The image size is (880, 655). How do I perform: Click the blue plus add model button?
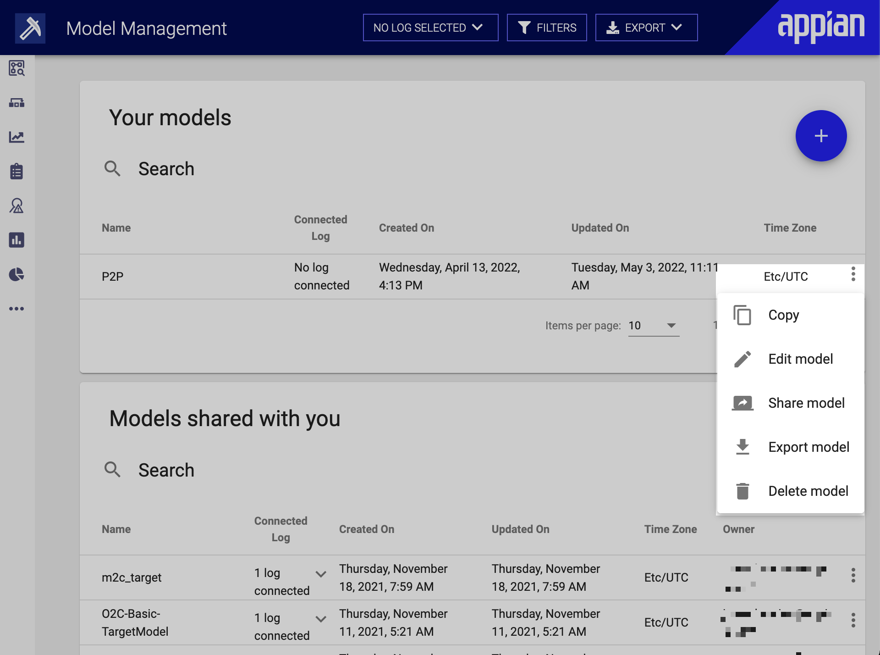821,136
